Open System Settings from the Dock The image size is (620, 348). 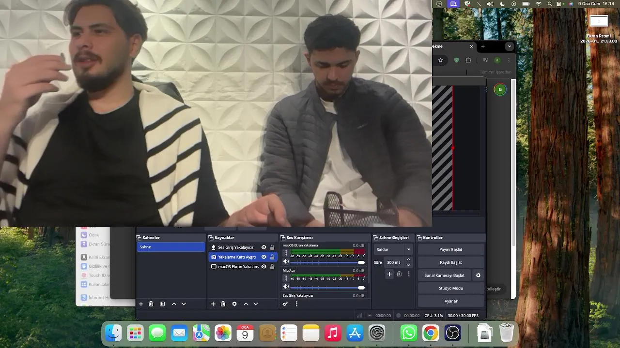click(377, 333)
